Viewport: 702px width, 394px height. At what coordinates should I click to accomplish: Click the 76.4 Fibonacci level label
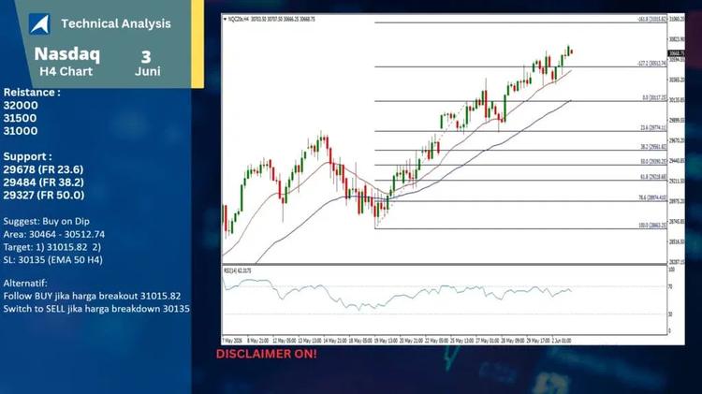[x=652, y=197]
